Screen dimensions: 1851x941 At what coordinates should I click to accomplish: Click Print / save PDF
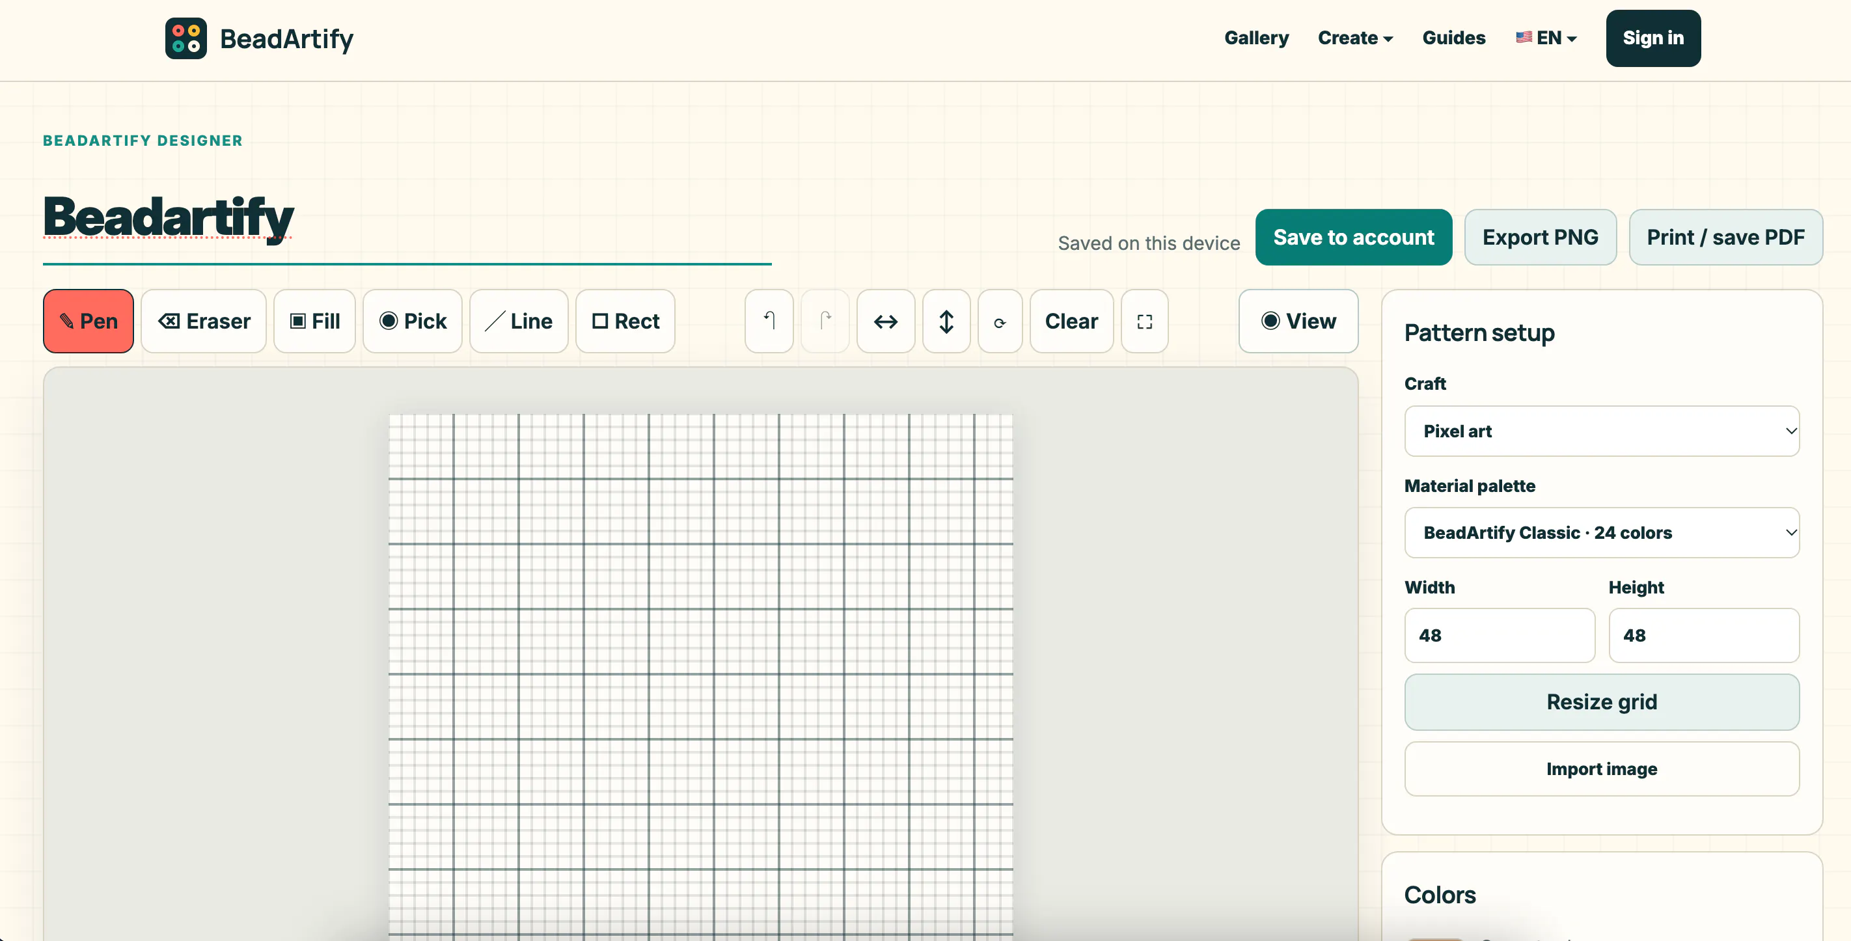click(1725, 237)
